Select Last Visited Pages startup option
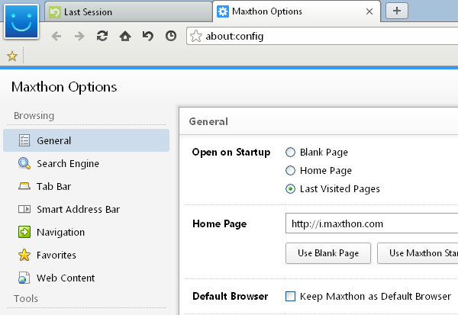This screenshot has height=315, width=458. 290,189
